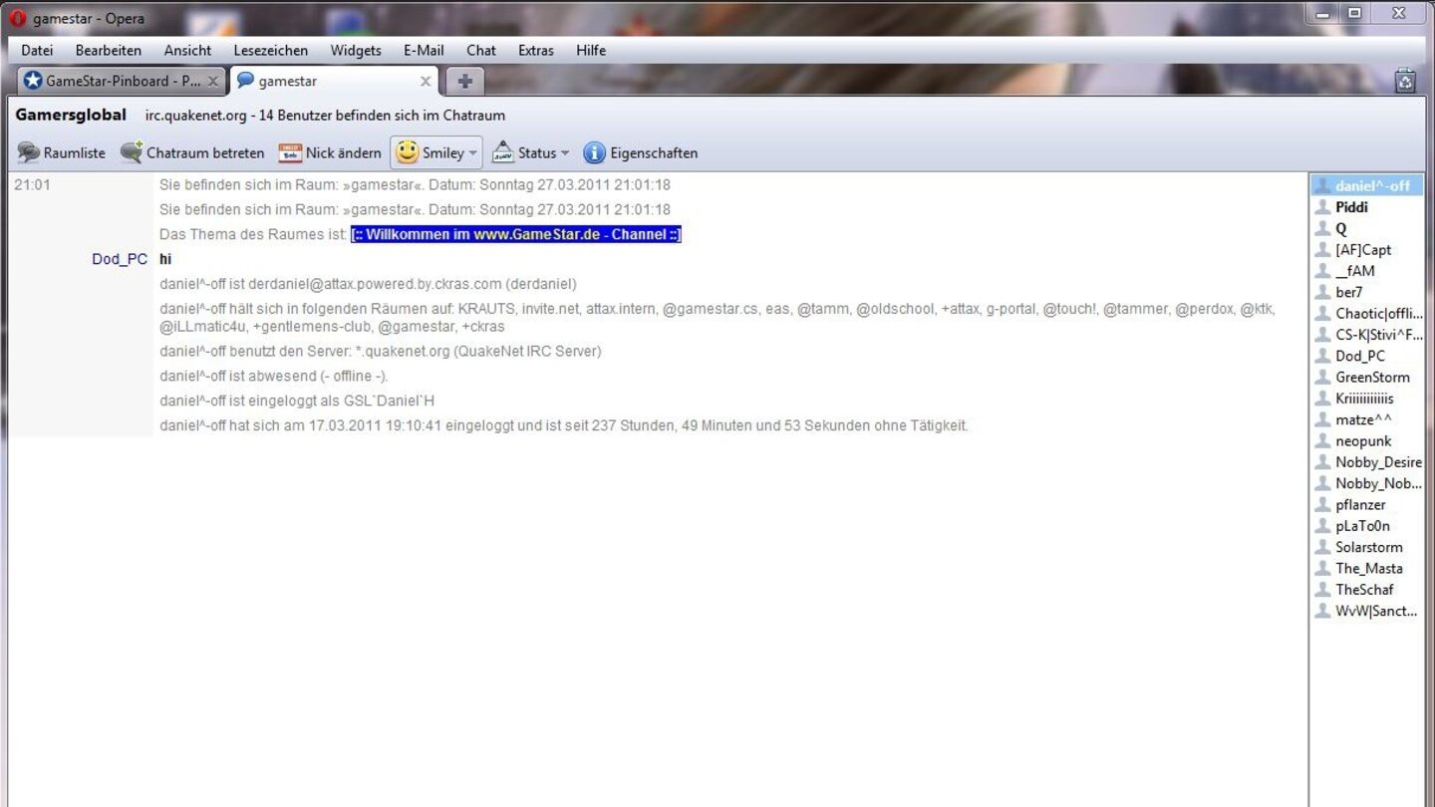Open the Widgets menu
This screenshot has height=807, width=1435.
pos(355,50)
